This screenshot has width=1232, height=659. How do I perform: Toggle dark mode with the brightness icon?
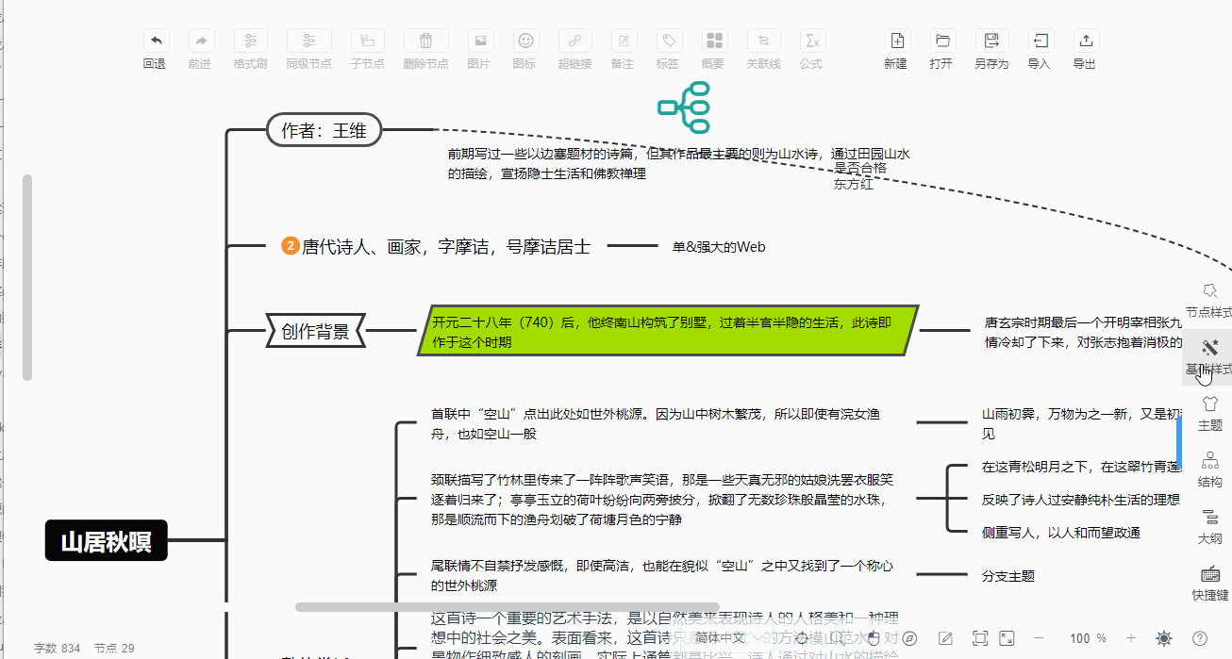pos(1164,638)
